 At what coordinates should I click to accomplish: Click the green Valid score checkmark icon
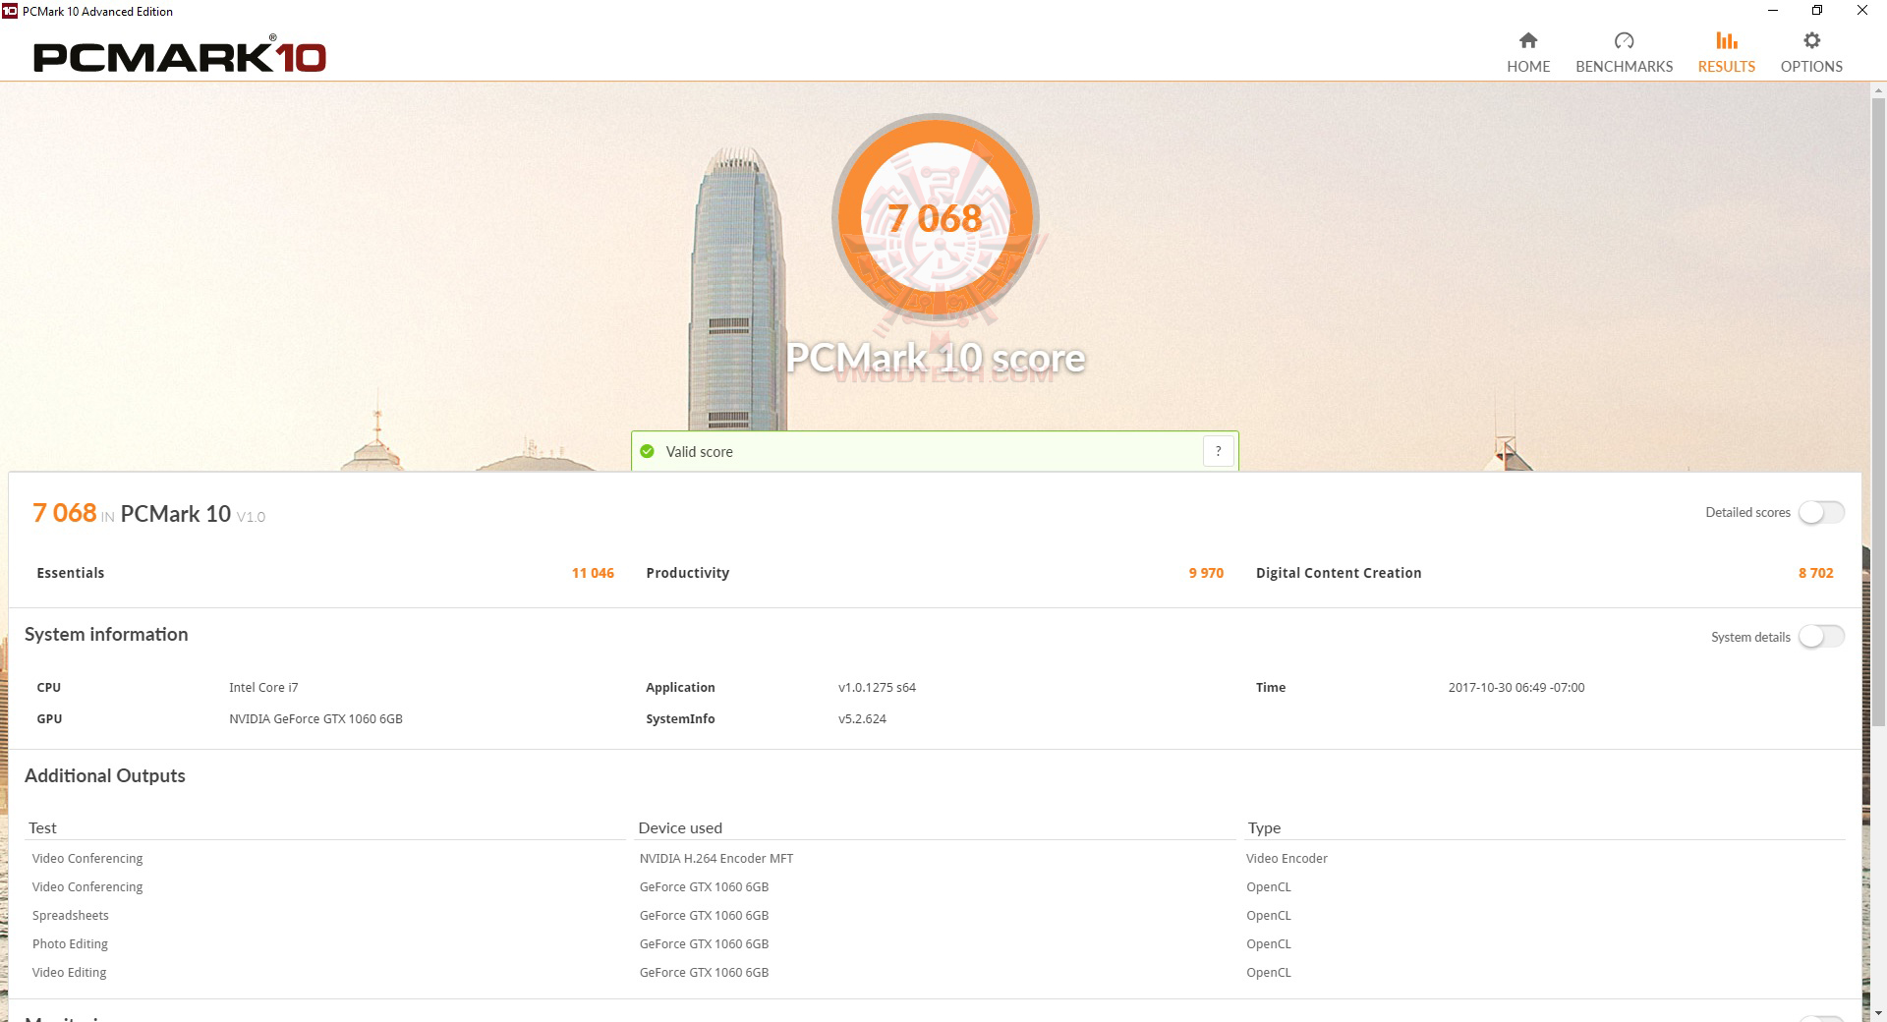click(647, 451)
